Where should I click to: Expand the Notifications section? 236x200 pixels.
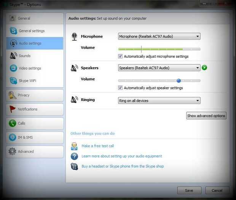(35, 109)
